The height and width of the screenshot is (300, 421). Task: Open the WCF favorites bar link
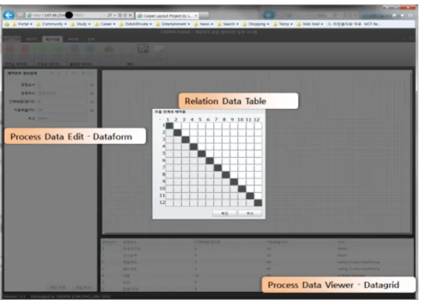coord(353,24)
